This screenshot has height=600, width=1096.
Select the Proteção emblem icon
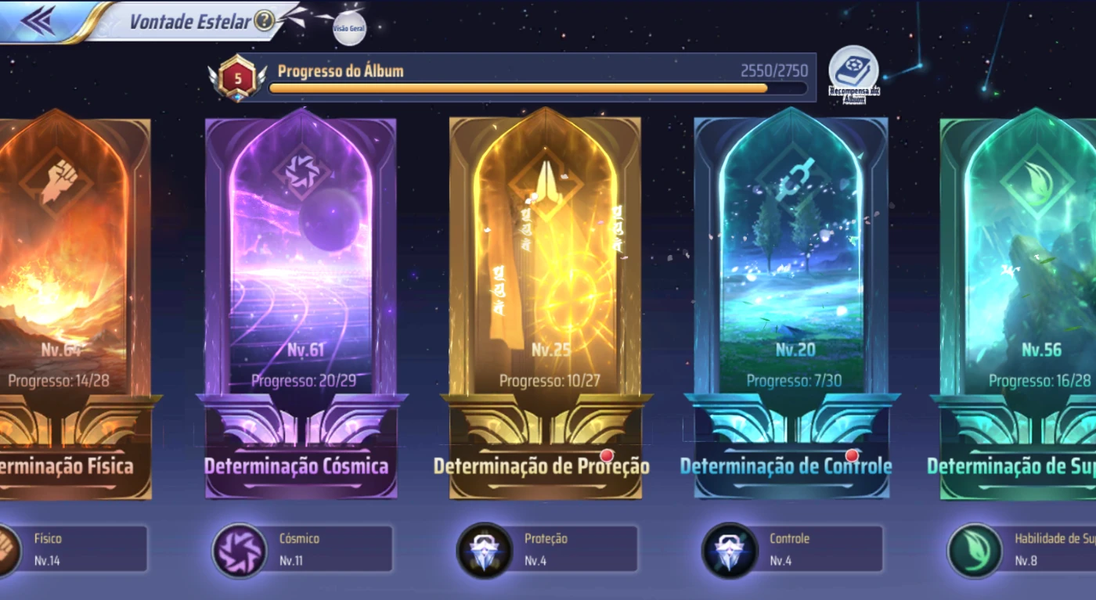[x=485, y=551]
